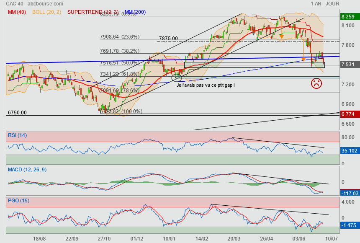Screen dimensions: 360x243
Task: Click the red 6 774 price tag
Action: tap(350, 114)
